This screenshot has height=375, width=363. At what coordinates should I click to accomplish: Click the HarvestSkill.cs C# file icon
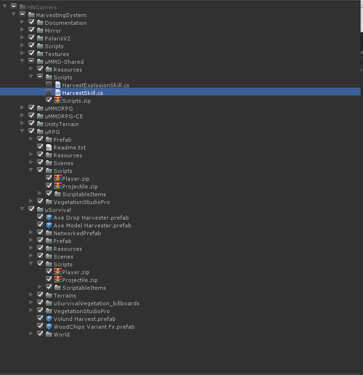click(57, 93)
